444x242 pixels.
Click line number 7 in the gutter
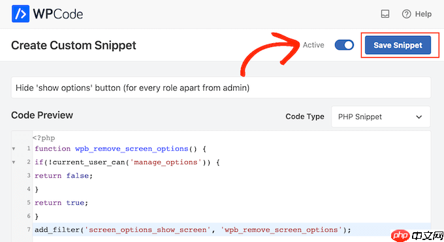29,230
